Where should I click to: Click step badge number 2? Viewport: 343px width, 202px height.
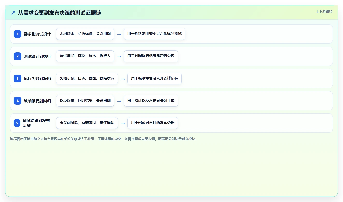point(18,56)
